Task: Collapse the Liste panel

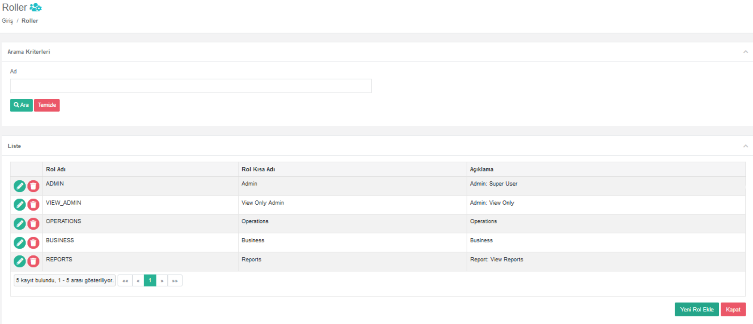Action: (x=745, y=146)
